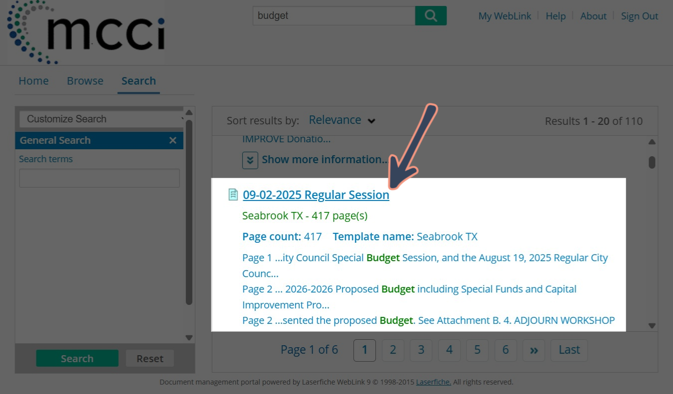
Task: Click the magnifying glass search icon
Action: click(x=431, y=15)
